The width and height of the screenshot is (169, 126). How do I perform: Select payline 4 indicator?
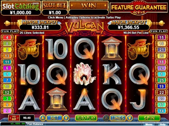point(7,37)
